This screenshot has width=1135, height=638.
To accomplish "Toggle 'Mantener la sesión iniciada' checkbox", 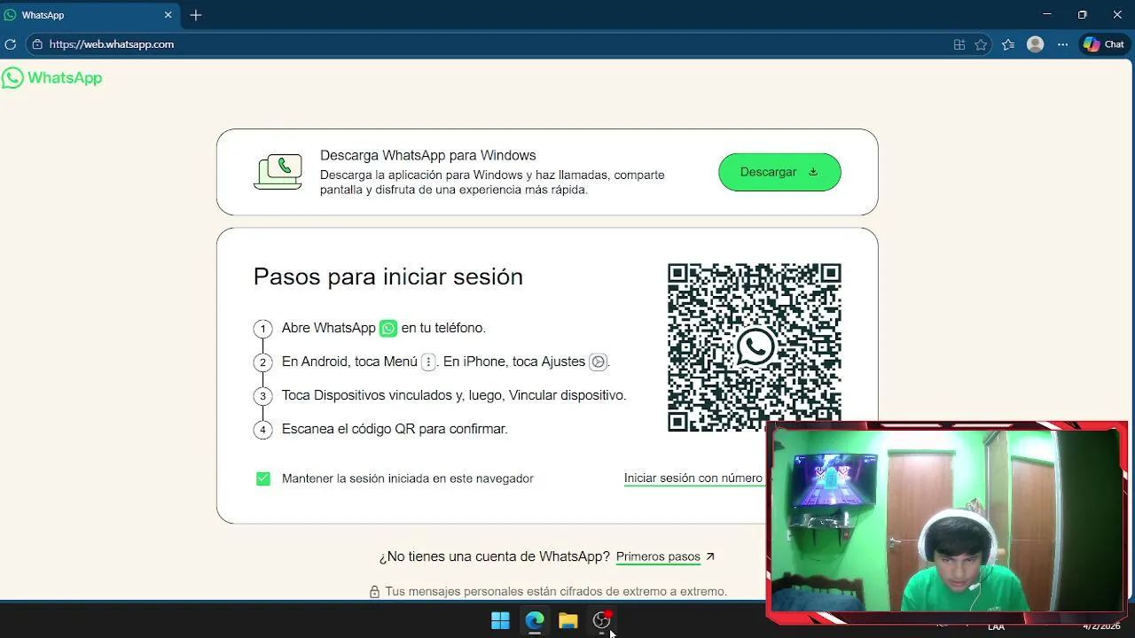I will [x=263, y=478].
